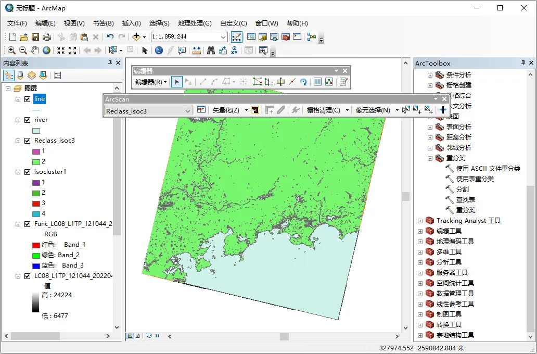Open the ArcToolbox window red toolbox icon
This screenshot has width=537, height=354.
coord(286,36)
